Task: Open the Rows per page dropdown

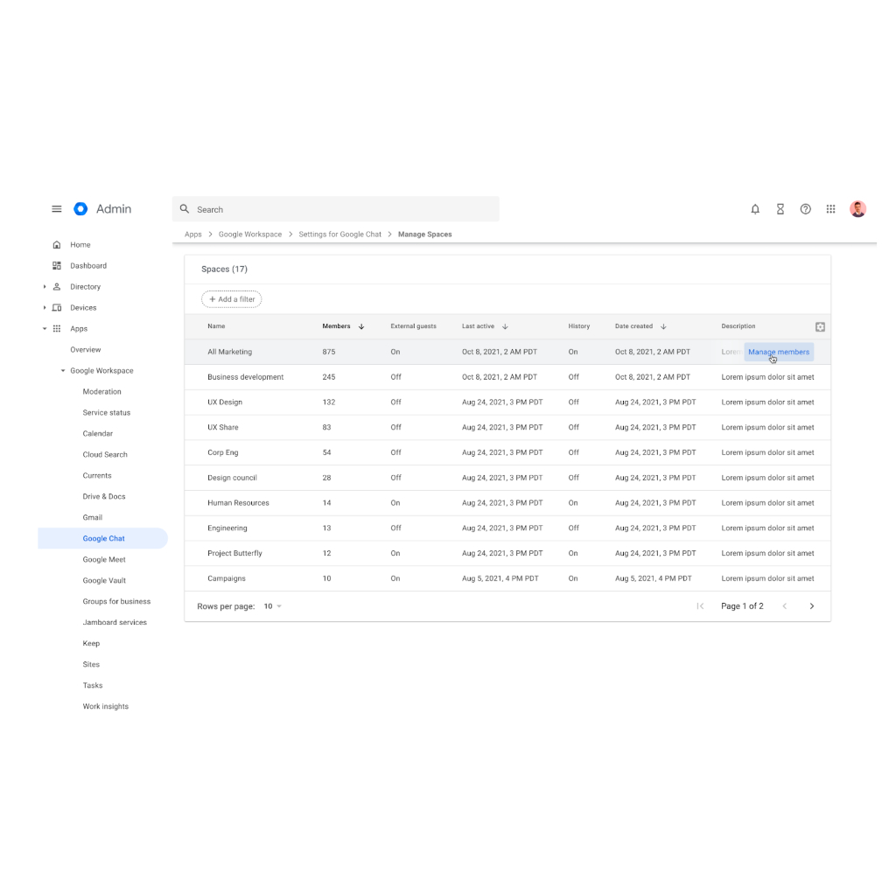Action: click(x=273, y=606)
